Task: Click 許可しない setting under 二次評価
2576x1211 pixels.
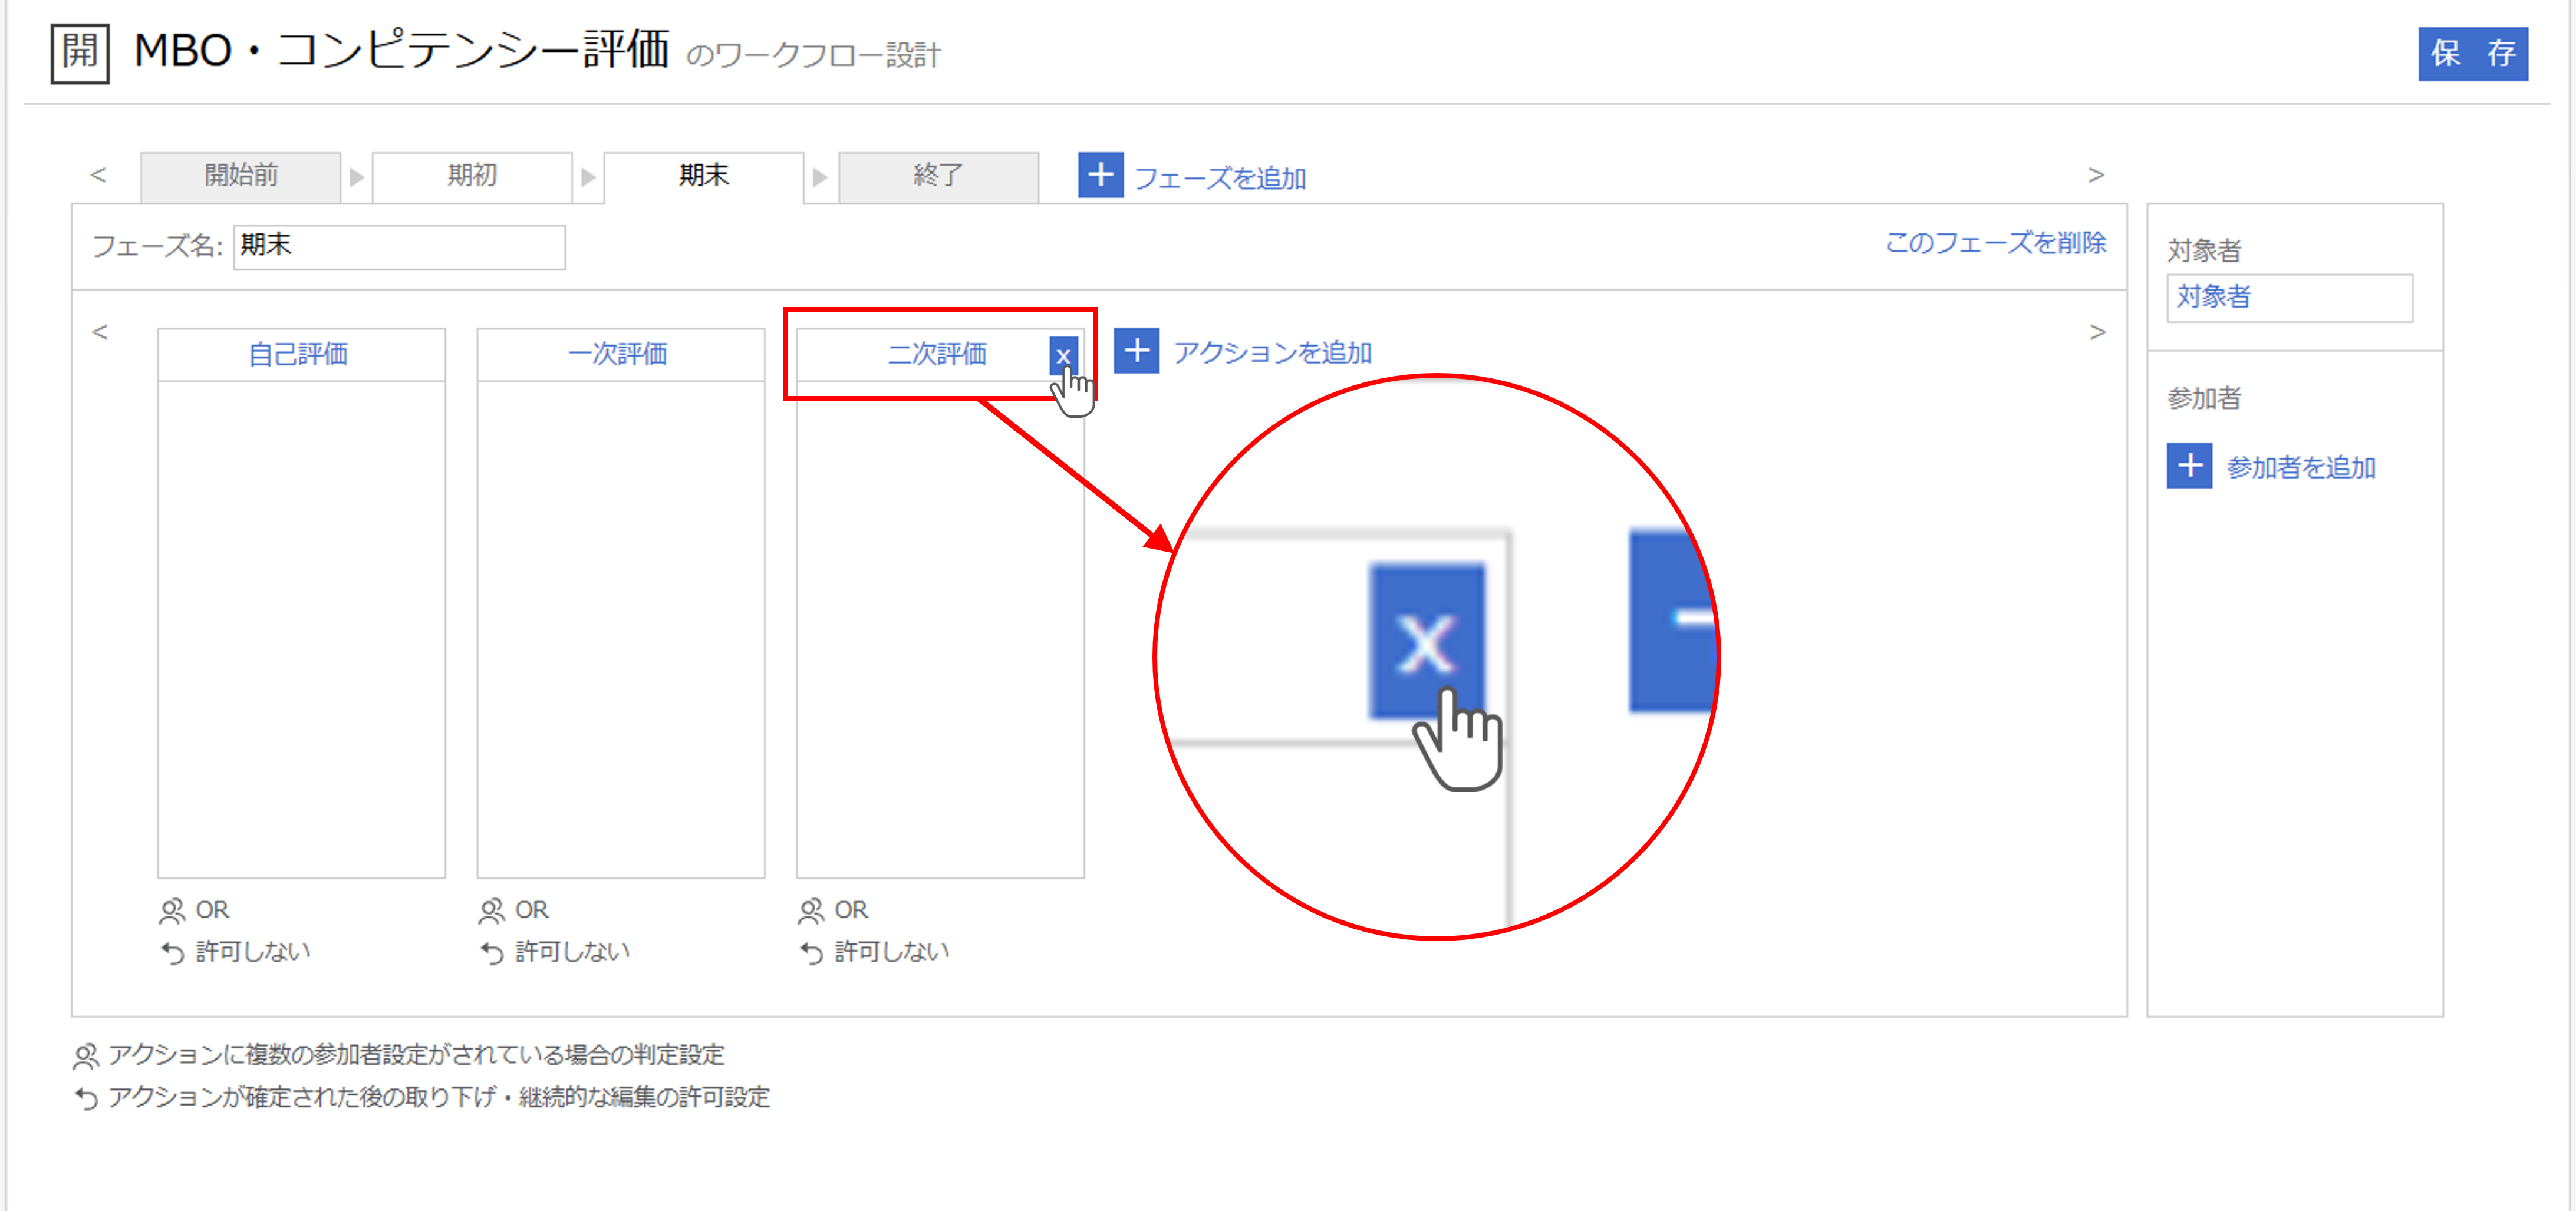Action: [892, 952]
